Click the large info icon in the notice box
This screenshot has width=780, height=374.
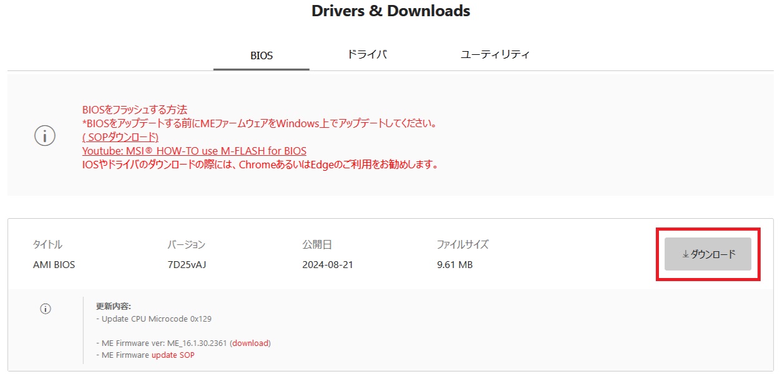(45, 137)
